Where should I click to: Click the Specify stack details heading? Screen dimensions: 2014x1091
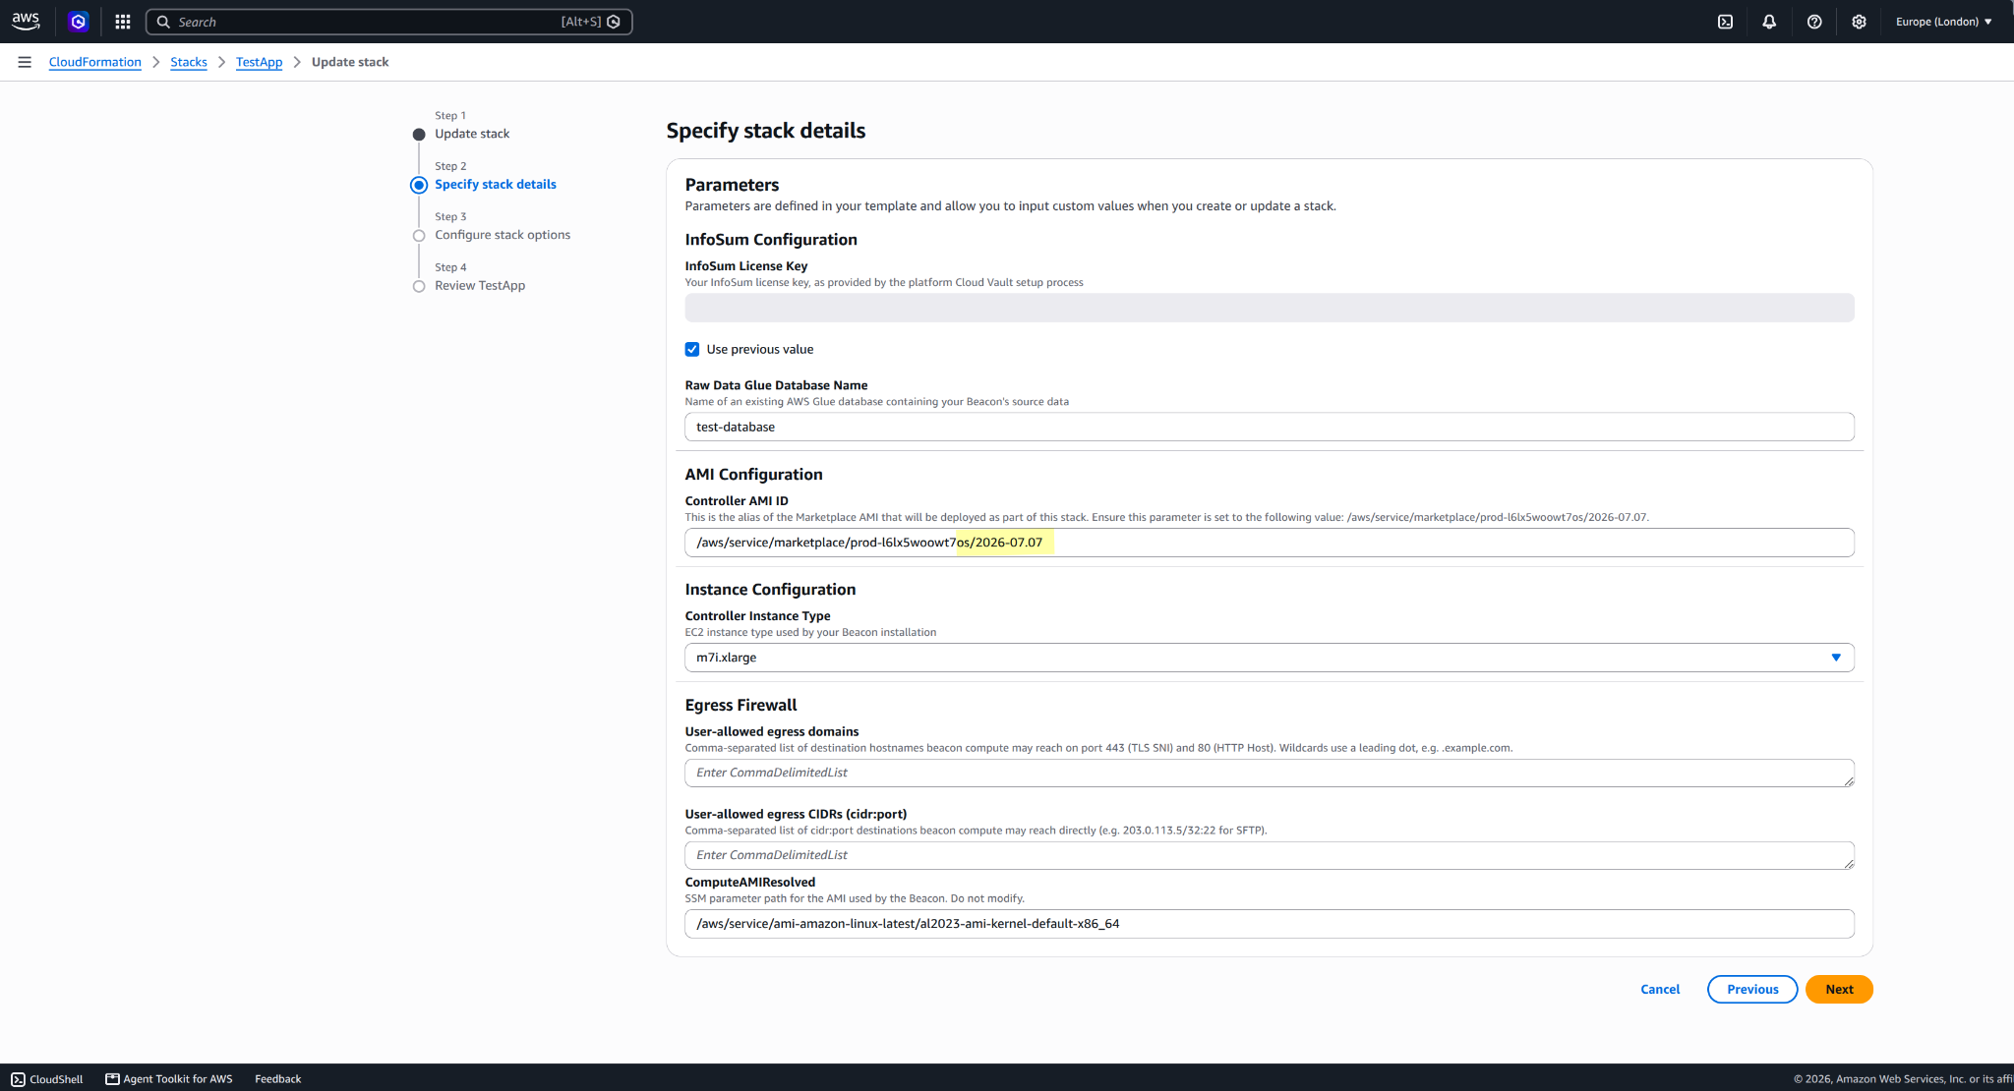click(x=766, y=131)
